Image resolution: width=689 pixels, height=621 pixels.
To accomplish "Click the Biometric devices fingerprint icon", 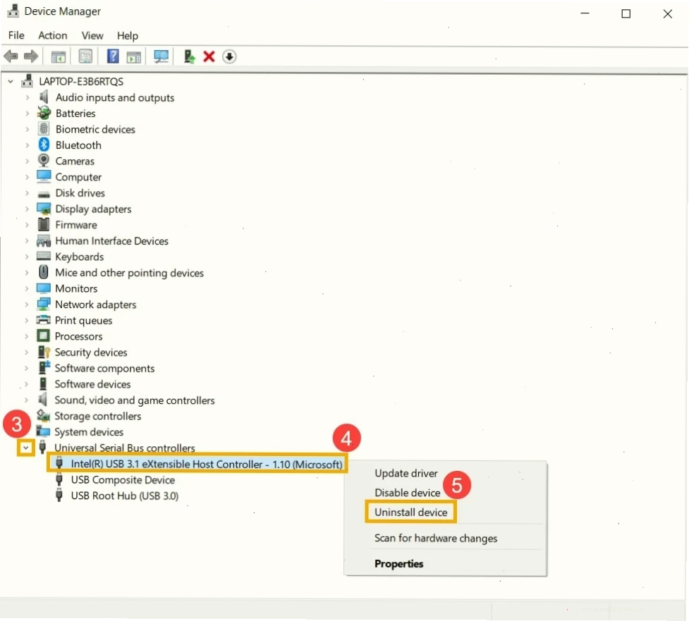I will click(x=44, y=129).
